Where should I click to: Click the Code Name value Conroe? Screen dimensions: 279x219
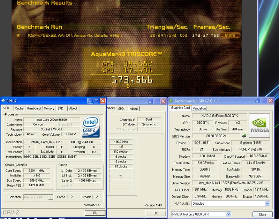coord(38,124)
